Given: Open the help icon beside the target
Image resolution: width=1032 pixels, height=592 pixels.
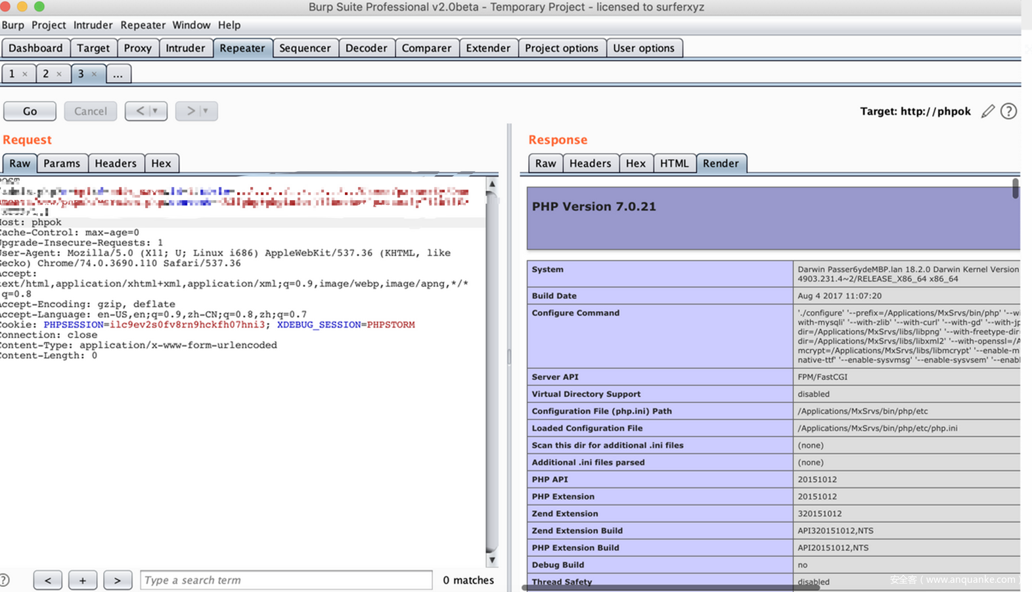Looking at the screenshot, I should click(x=1008, y=111).
